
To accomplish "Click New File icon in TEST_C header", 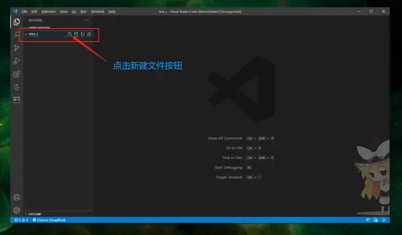I will pyautogui.click(x=69, y=34).
